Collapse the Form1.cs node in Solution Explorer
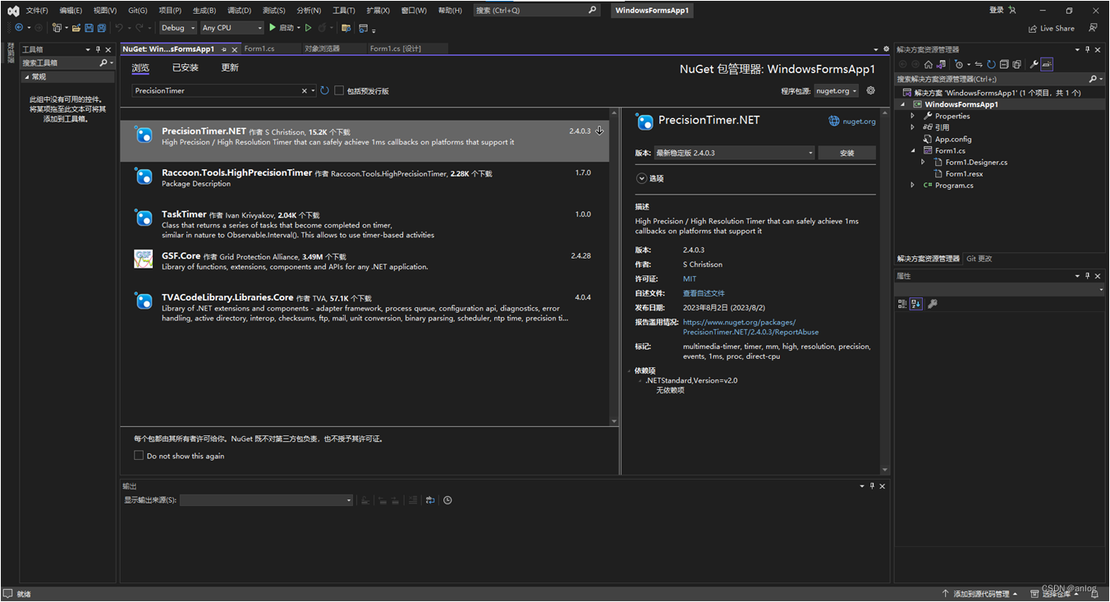Viewport: 1110px width, 602px height. pos(912,151)
